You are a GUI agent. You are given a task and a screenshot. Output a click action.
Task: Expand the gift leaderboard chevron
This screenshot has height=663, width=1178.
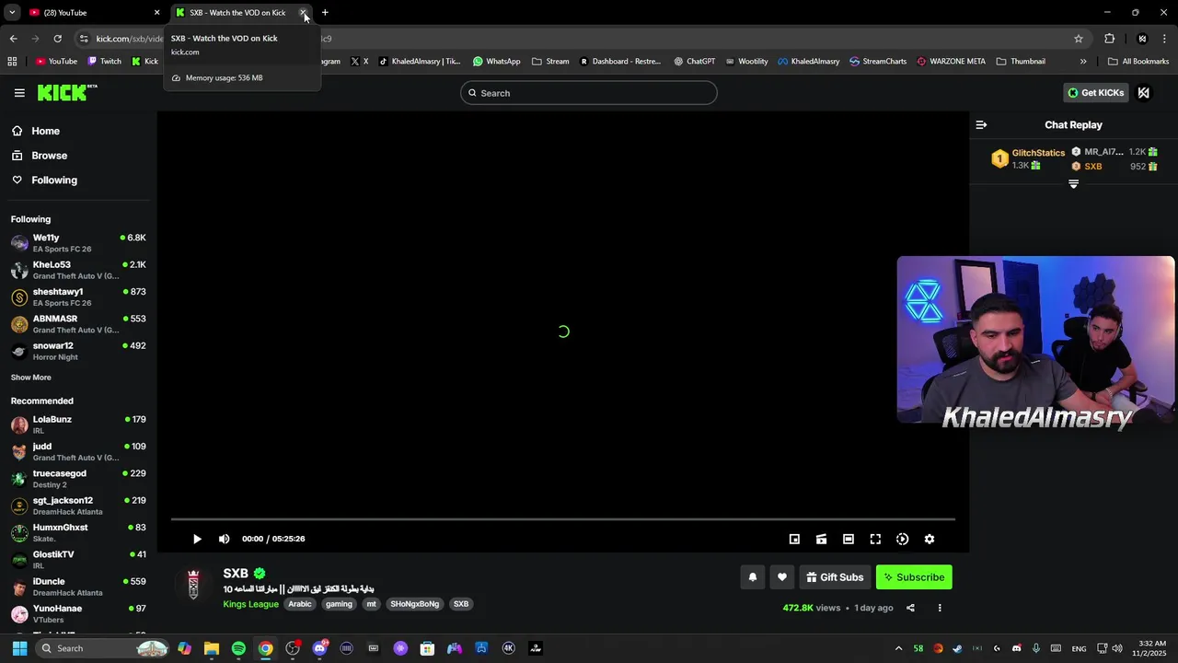click(1073, 184)
